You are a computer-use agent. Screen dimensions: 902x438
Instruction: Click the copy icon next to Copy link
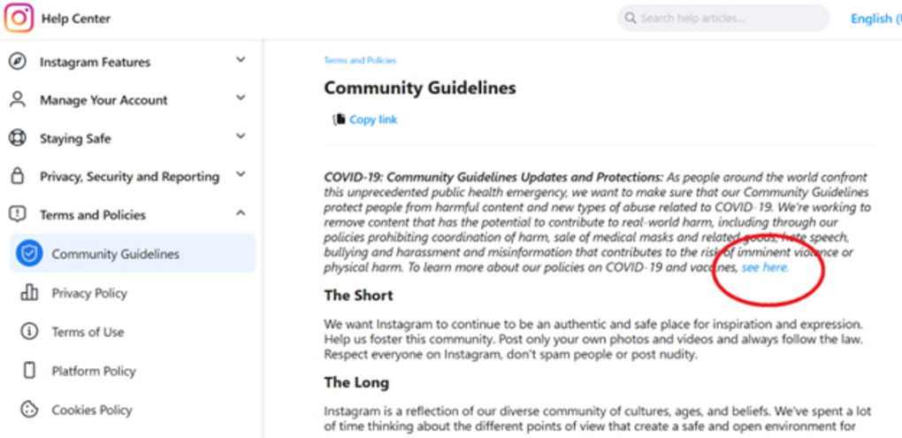coord(339,119)
